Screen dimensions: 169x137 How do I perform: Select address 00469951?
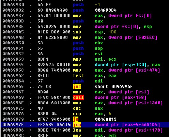click(x=13, y=48)
